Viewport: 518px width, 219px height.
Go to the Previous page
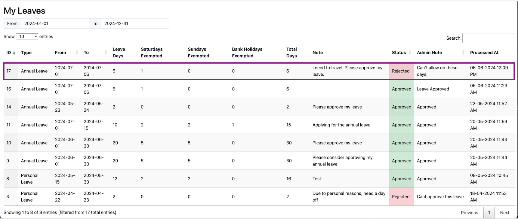pyautogui.click(x=469, y=213)
